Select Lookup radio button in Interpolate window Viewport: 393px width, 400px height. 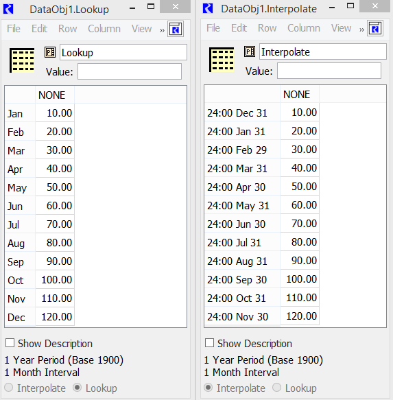(276, 388)
